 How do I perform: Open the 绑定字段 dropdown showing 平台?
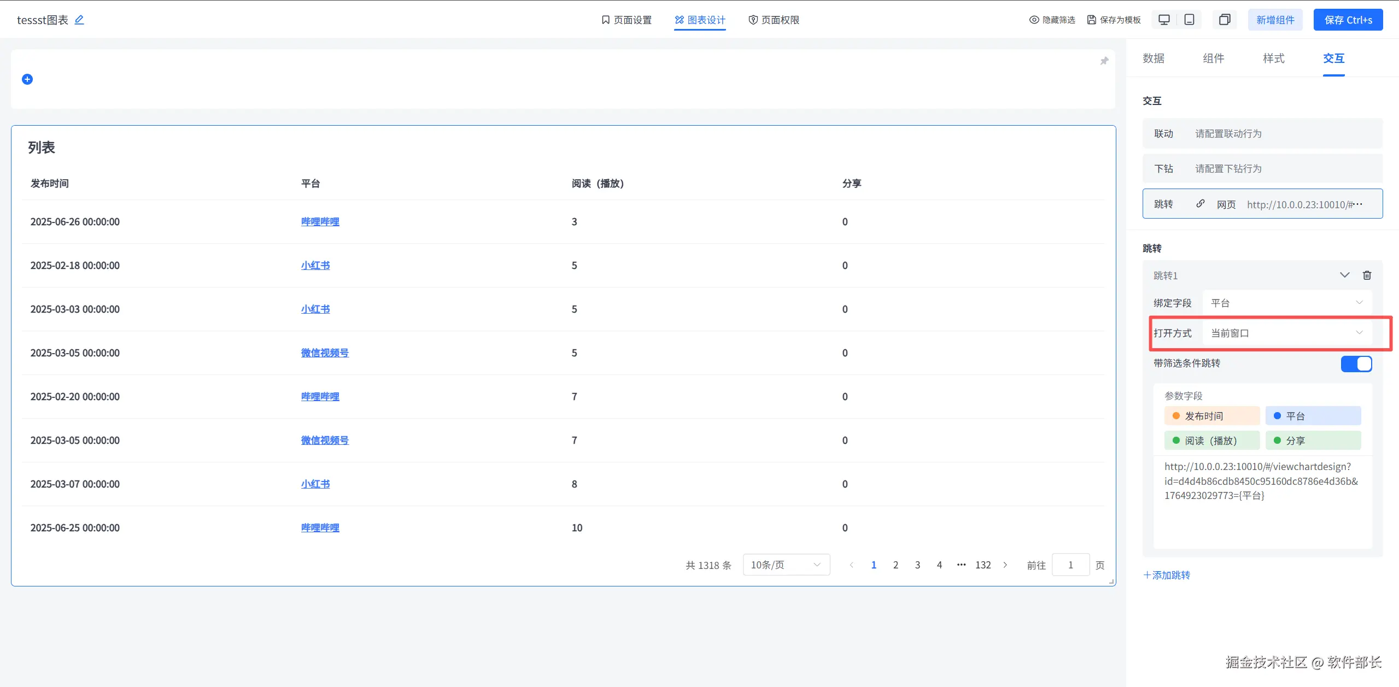coord(1286,303)
